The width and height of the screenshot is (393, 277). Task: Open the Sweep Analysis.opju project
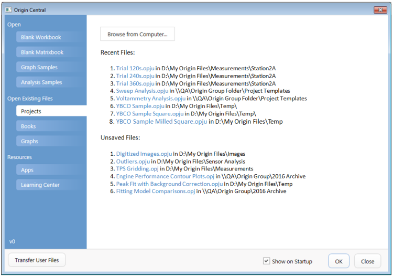coord(142,91)
